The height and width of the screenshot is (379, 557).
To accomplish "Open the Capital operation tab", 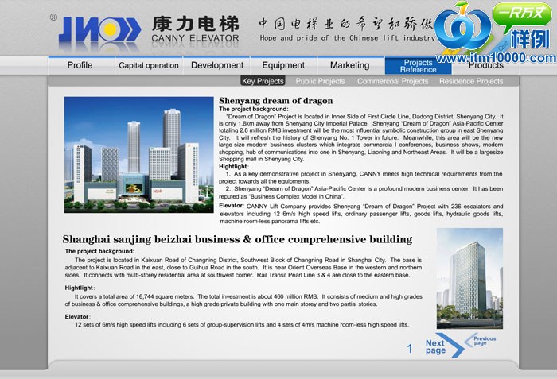I will pyautogui.click(x=149, y=65).
